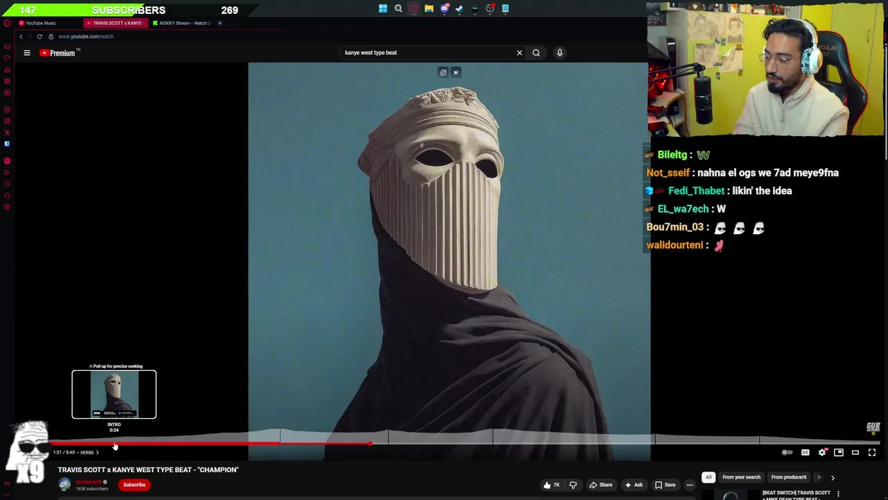Click the video title 'CHAMPION' text
This screenshot has height=500, width=888.
(148, 470)
